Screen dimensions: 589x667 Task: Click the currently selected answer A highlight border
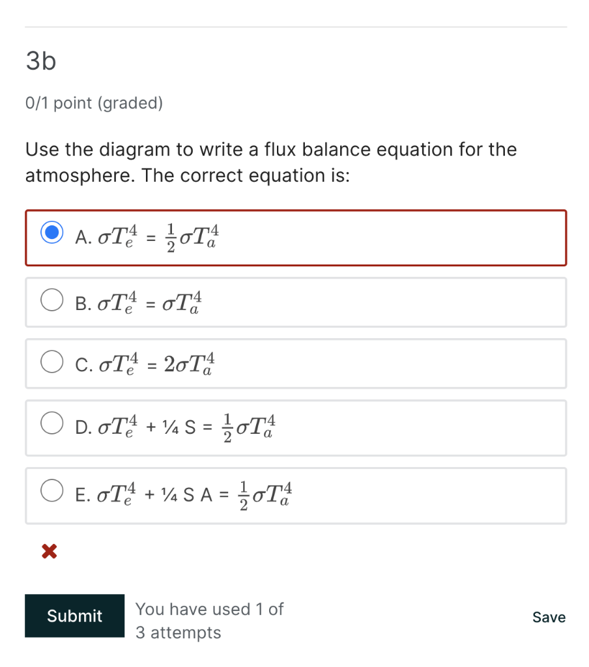pyautogui.click(x=295, y=212)
